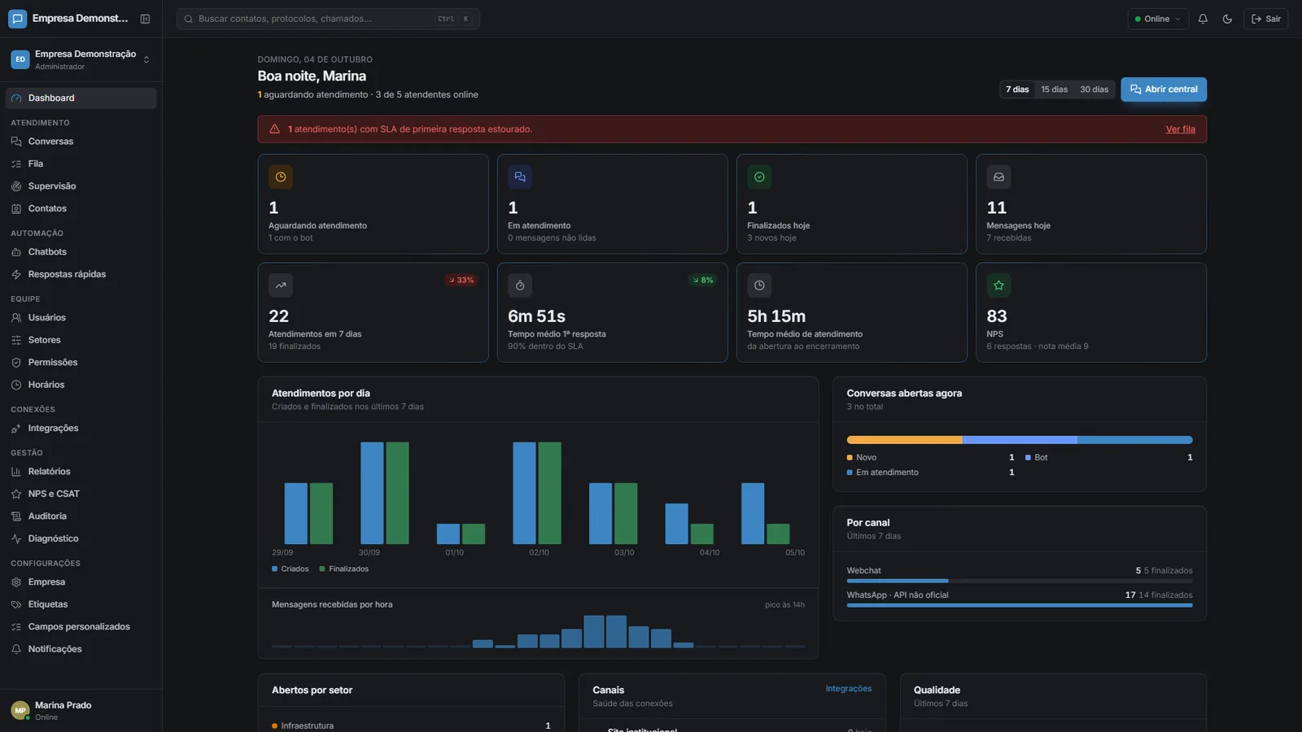Image resolution: width=1302 pixels, height=732 pixels.
Task: Open the notifications bell in top bar
Action: [1203, 19]
